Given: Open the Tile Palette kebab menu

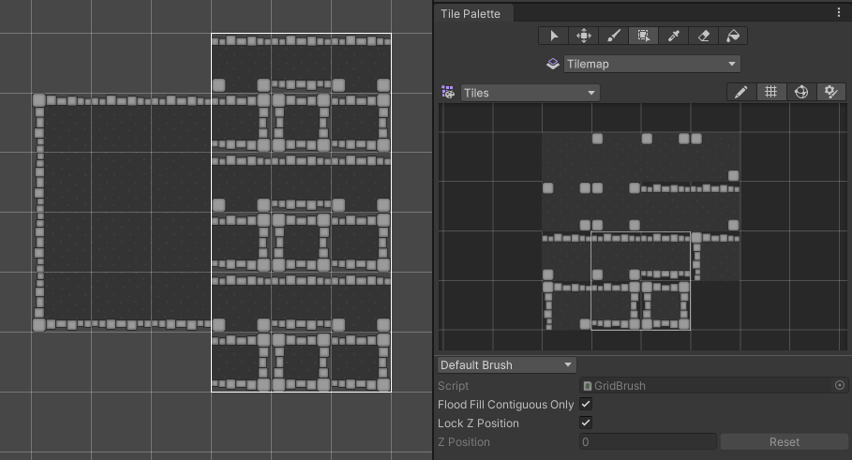Looking at the screenshot, I should tap(839, 13).
